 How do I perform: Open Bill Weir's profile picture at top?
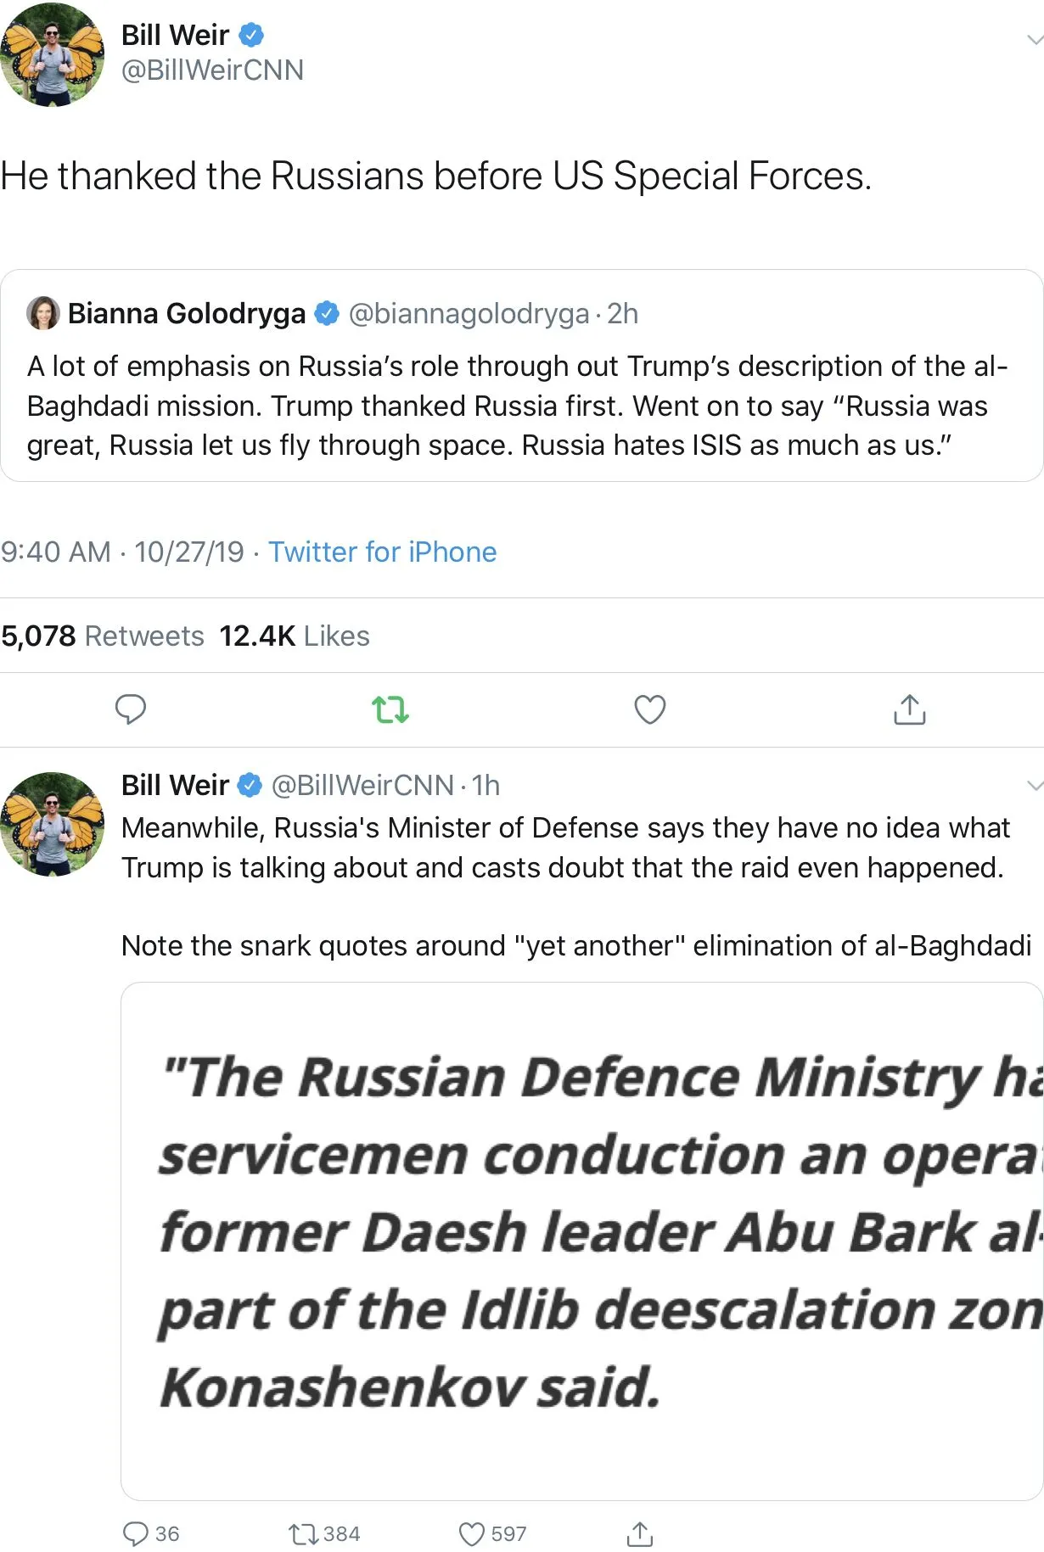point(53,55)
